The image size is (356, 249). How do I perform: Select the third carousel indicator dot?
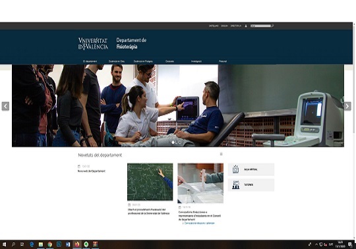point(179,142)
